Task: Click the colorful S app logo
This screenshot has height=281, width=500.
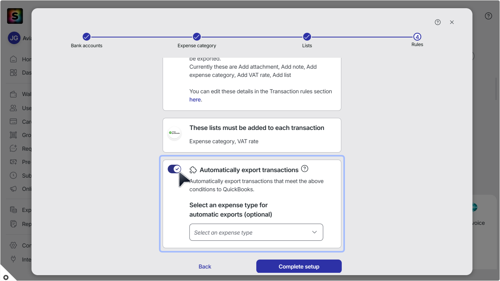Action: (x=15, y=16)
